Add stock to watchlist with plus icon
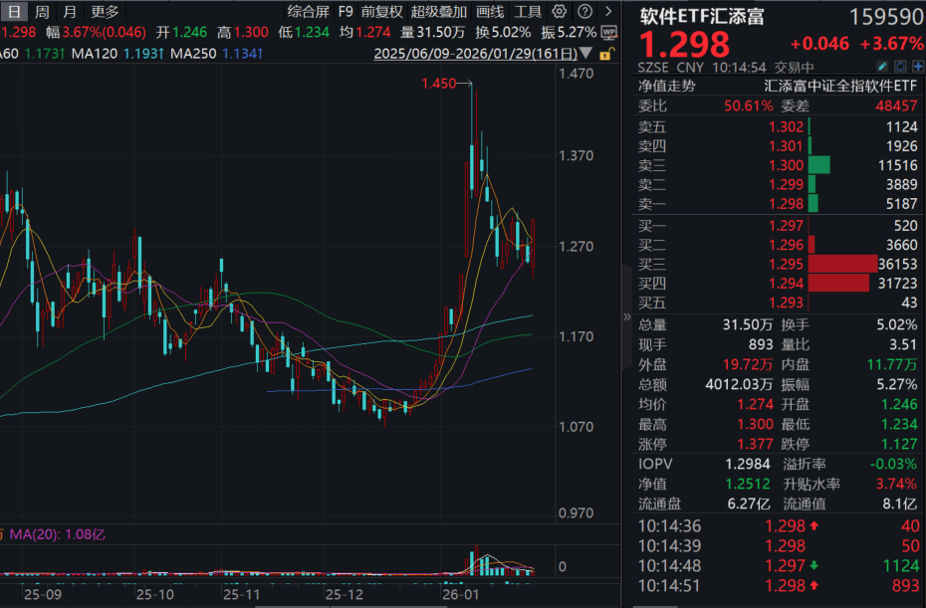 (918, 67)
